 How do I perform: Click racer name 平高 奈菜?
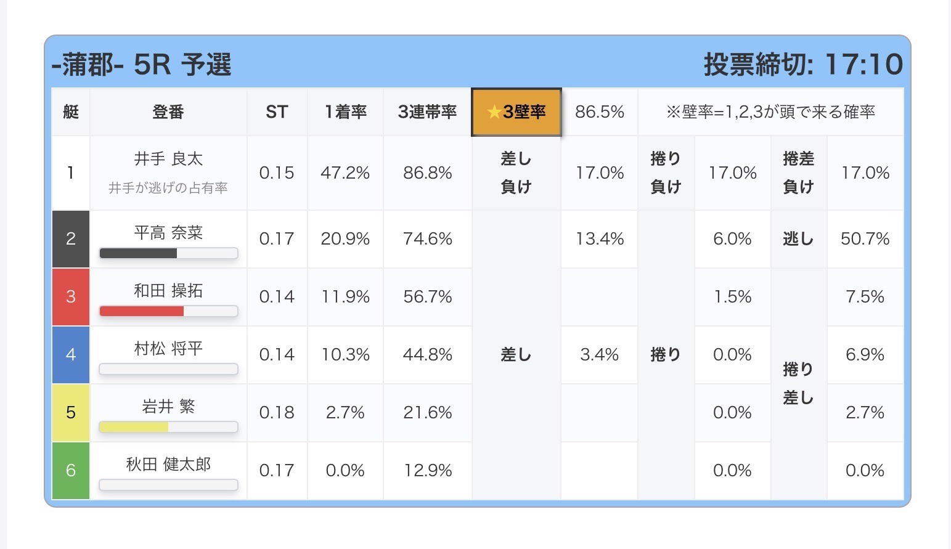168,233
